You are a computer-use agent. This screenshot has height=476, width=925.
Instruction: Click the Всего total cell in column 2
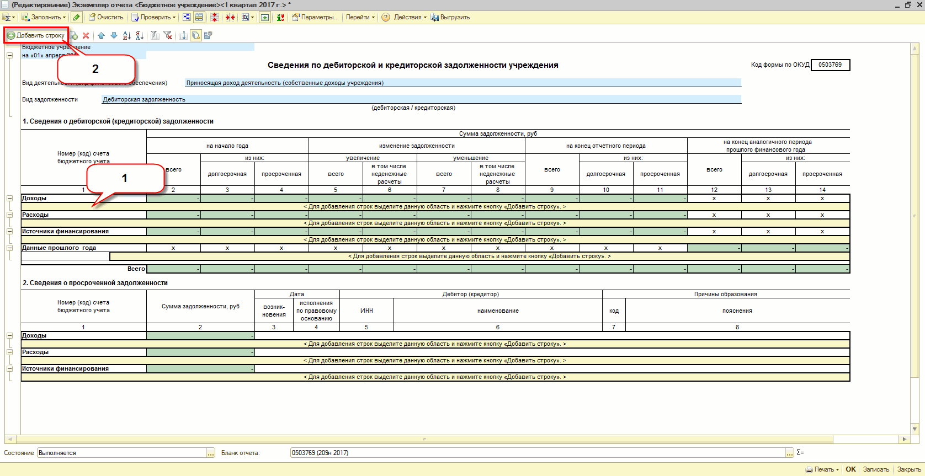tap(173, 269)
